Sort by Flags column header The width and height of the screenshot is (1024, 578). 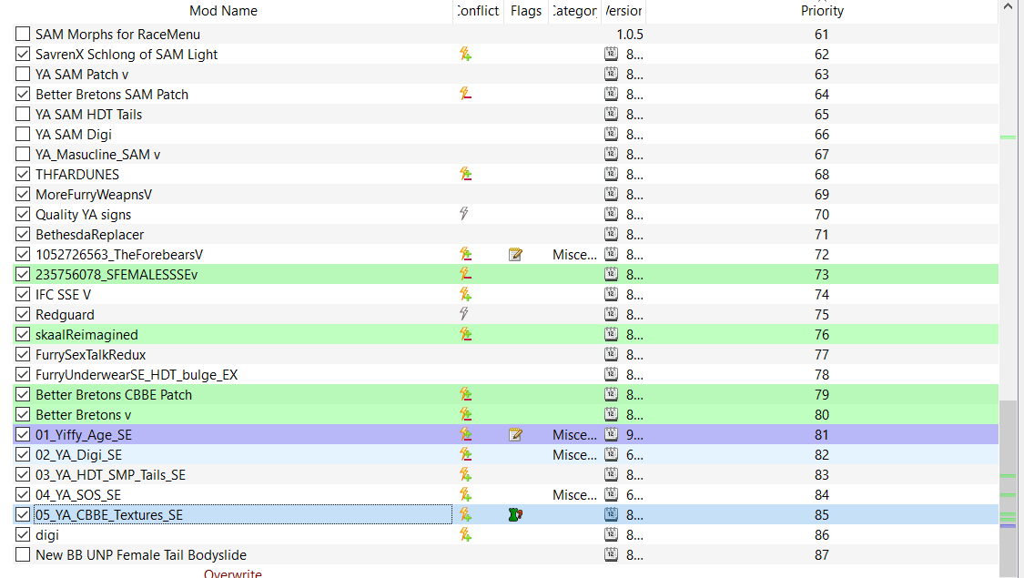coord(526,10)
